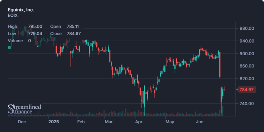Click the Open value 785.11
Viewport: 264px width, 132px height.
(73, 26)
